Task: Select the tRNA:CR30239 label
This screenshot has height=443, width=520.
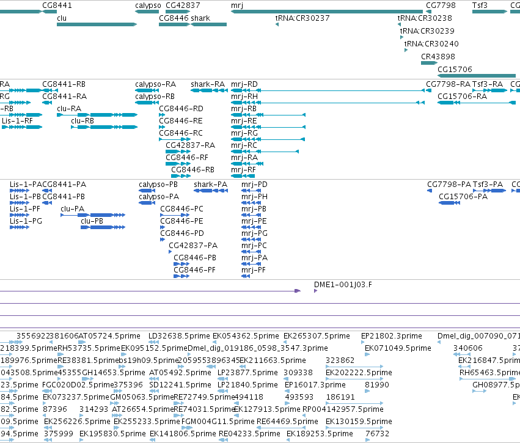Action: [x=427, y=31]
